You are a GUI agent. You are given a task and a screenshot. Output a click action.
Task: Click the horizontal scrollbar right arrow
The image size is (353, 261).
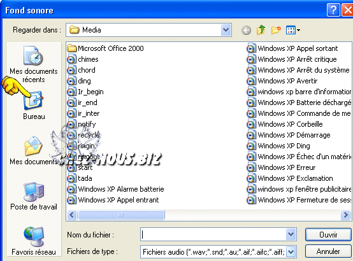(x=345, y=215)
